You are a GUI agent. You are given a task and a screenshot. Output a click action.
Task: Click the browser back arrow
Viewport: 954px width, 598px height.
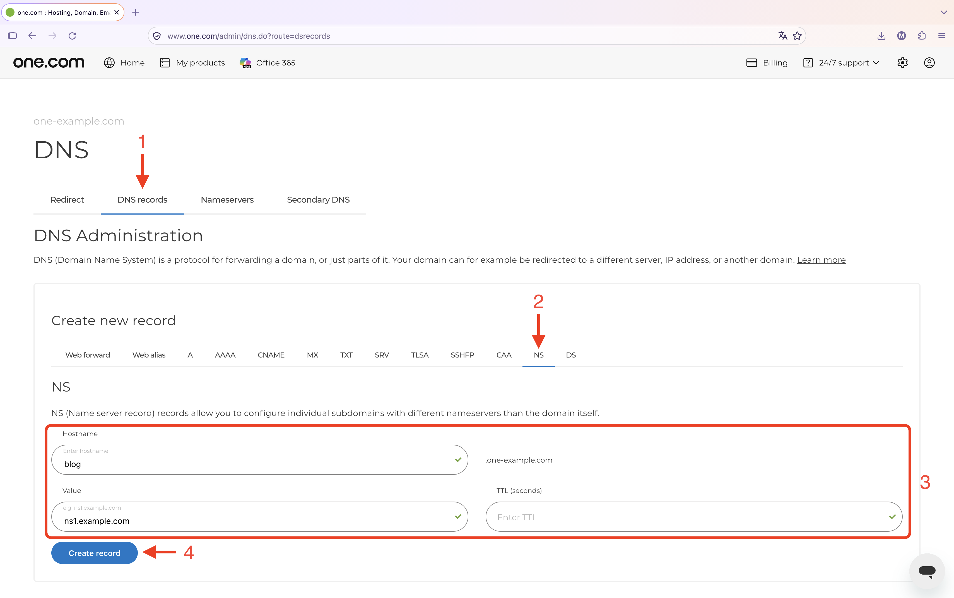coord(32,36)
